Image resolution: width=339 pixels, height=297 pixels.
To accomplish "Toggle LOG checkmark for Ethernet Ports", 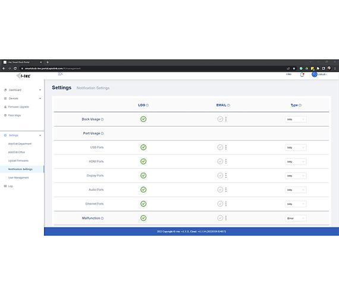I will tap(143, 204).
